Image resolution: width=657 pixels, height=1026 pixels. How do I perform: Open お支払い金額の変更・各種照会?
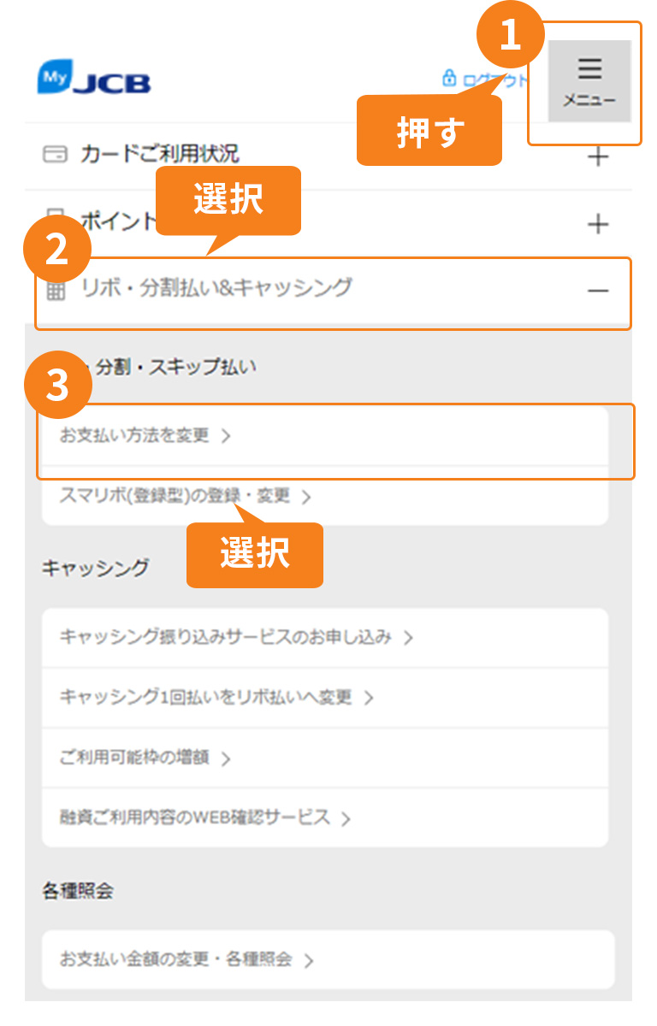point(328,959)
